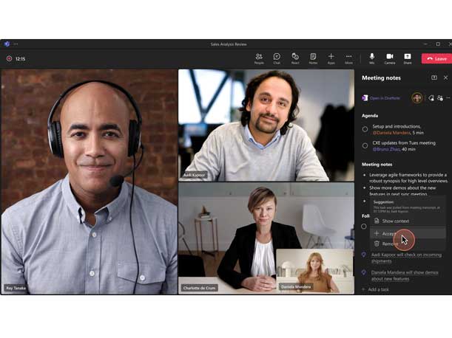Expand the More options menu
This screenshot has width=452, height=338.
pos(348,58)
